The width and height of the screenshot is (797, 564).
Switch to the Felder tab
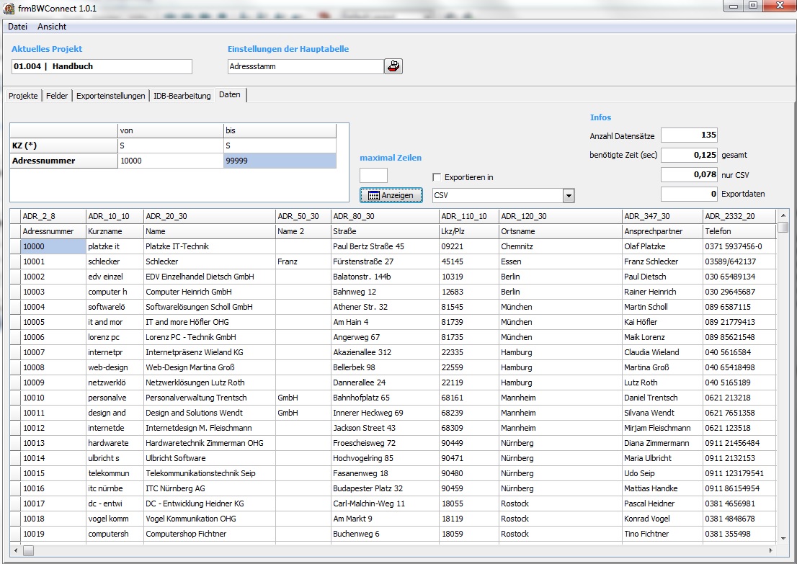coord(57,96)
